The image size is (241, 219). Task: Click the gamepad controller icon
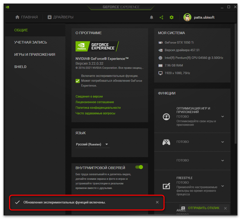pos(166,142)
